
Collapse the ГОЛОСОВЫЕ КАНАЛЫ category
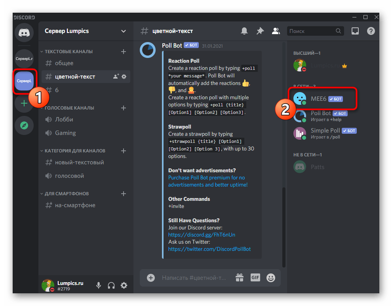[69, 108]
